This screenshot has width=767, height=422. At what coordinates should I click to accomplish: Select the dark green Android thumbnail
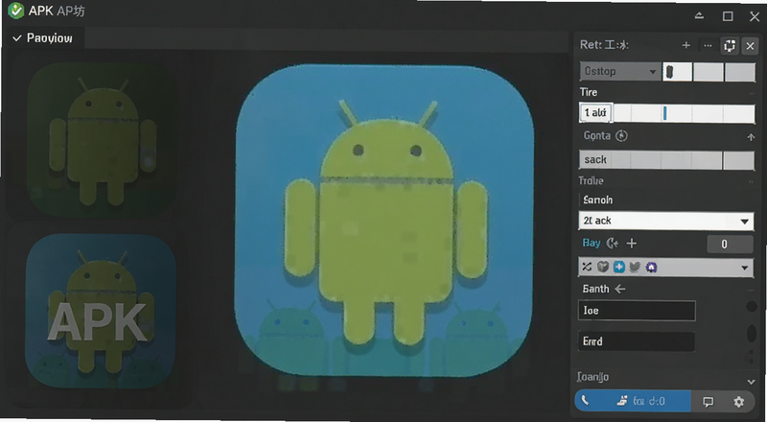point(102,139)
